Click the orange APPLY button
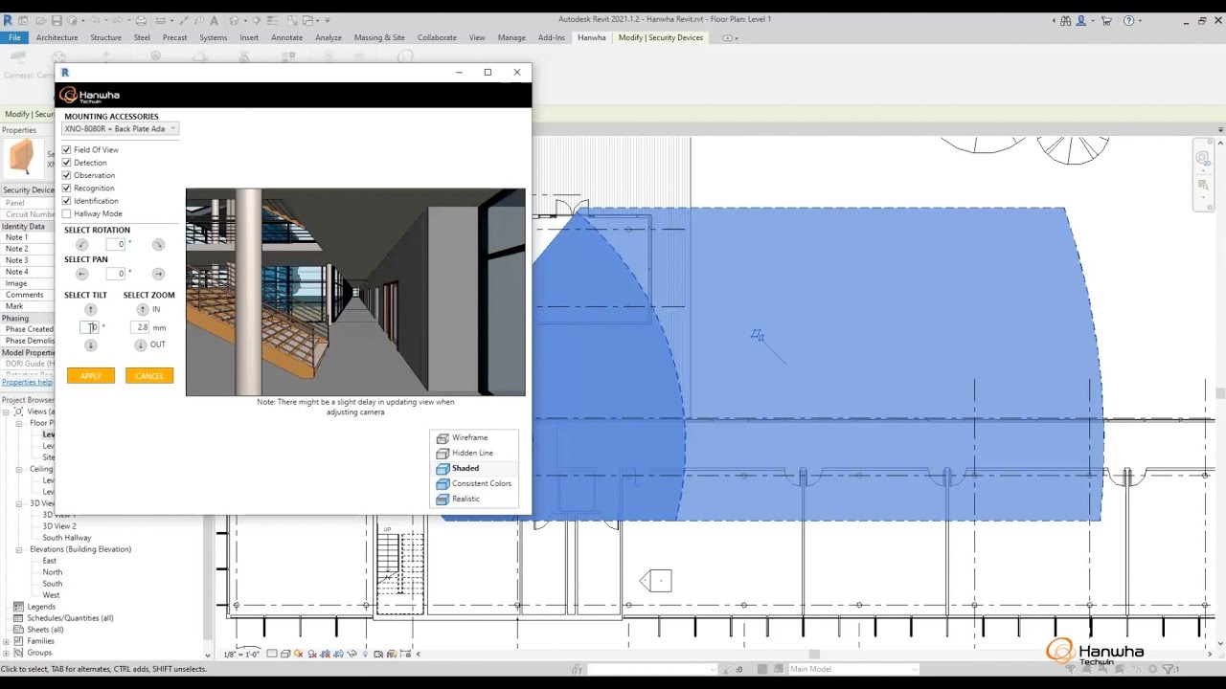Image resolution: width=1226 pixels, height=689 pixels. (x=91, y=376)
